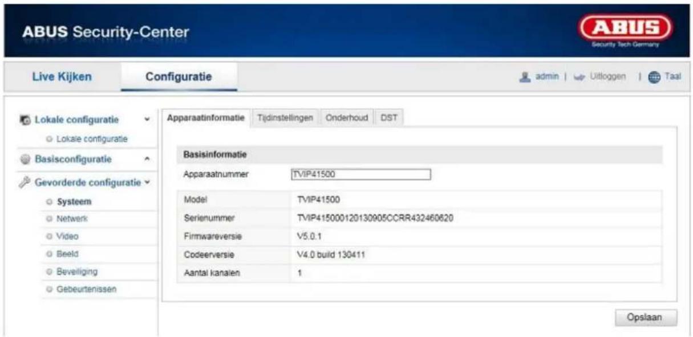Click the Aantal kanalen value 1
The image size is (693, 337).
tap(299, 272)
